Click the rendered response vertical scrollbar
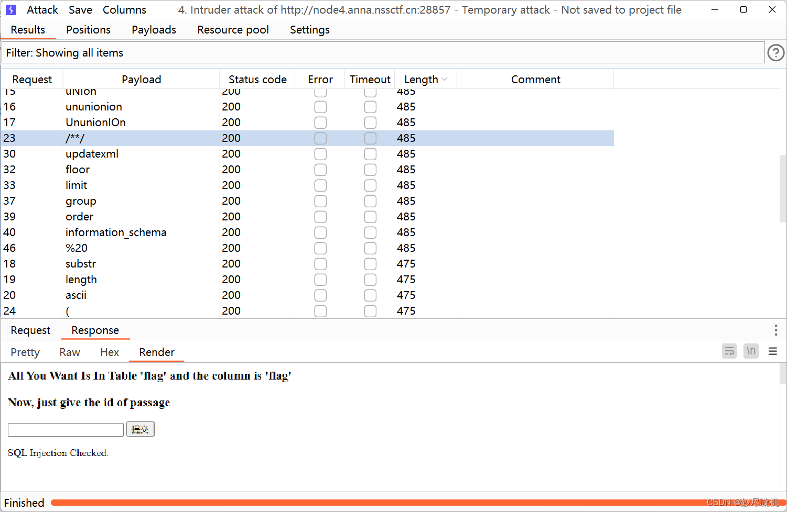Viewport: 787px width, 512px height. [x=783, y=374]
